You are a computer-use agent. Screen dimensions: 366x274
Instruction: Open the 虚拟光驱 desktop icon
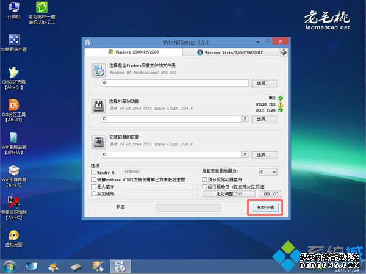(x=14, y=239)
